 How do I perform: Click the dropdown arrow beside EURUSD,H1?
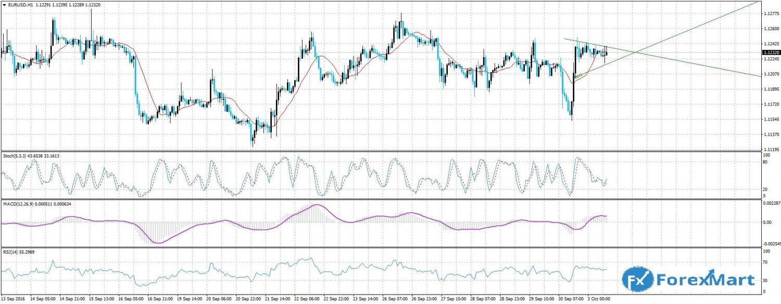(x=4, y=4)
